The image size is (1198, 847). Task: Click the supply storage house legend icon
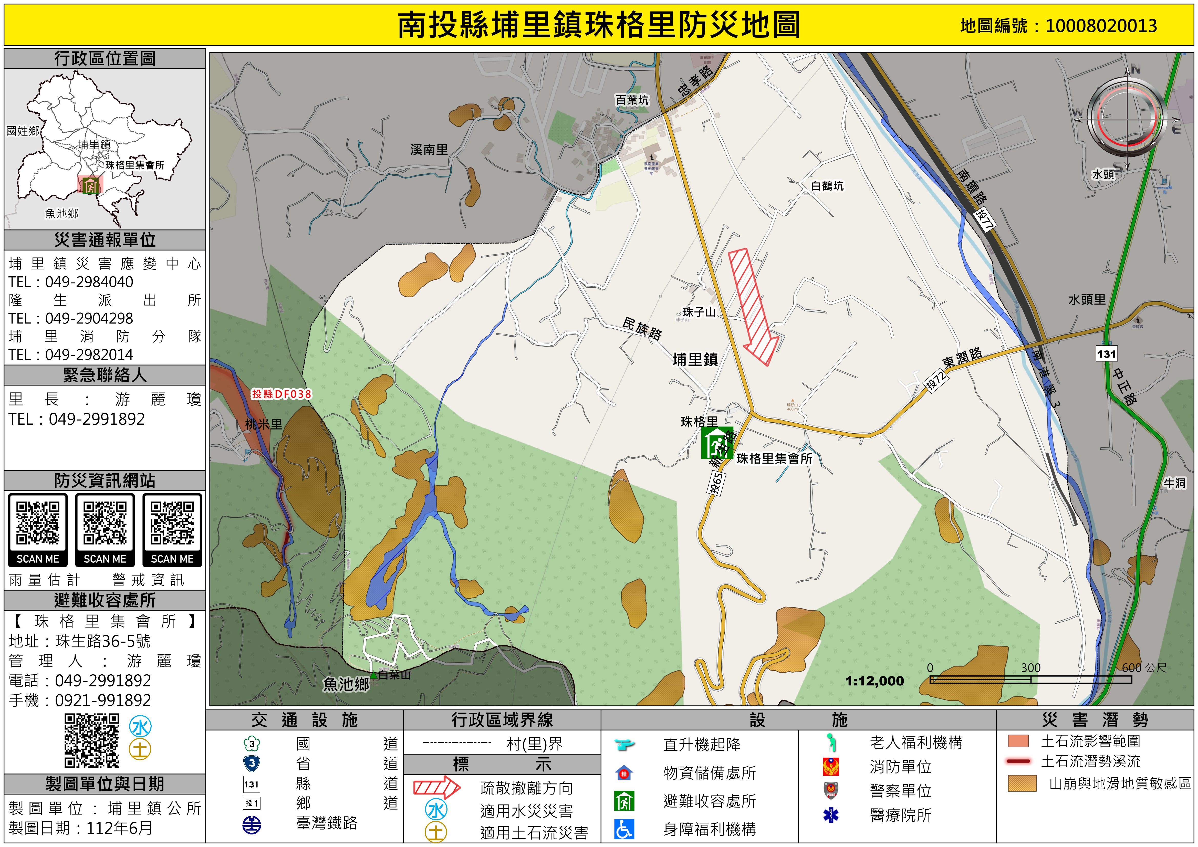click(x=624, y=773)
